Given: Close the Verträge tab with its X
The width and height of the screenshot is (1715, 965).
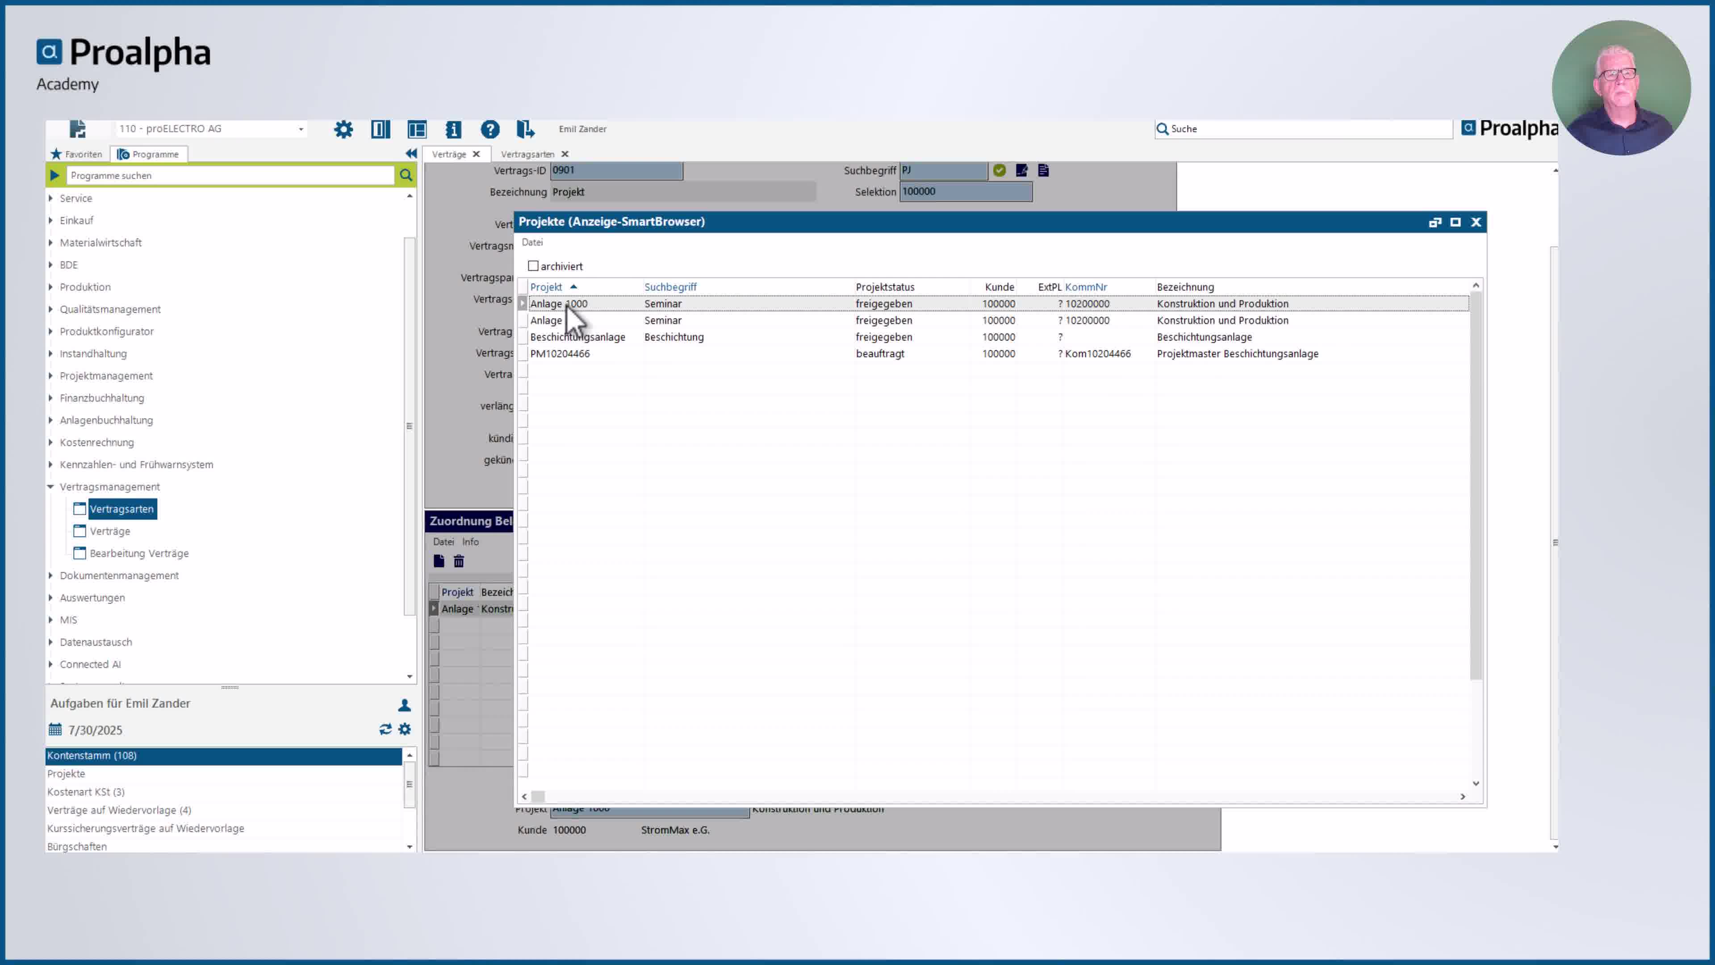Looking at the screenshot, I should point(476,154).
